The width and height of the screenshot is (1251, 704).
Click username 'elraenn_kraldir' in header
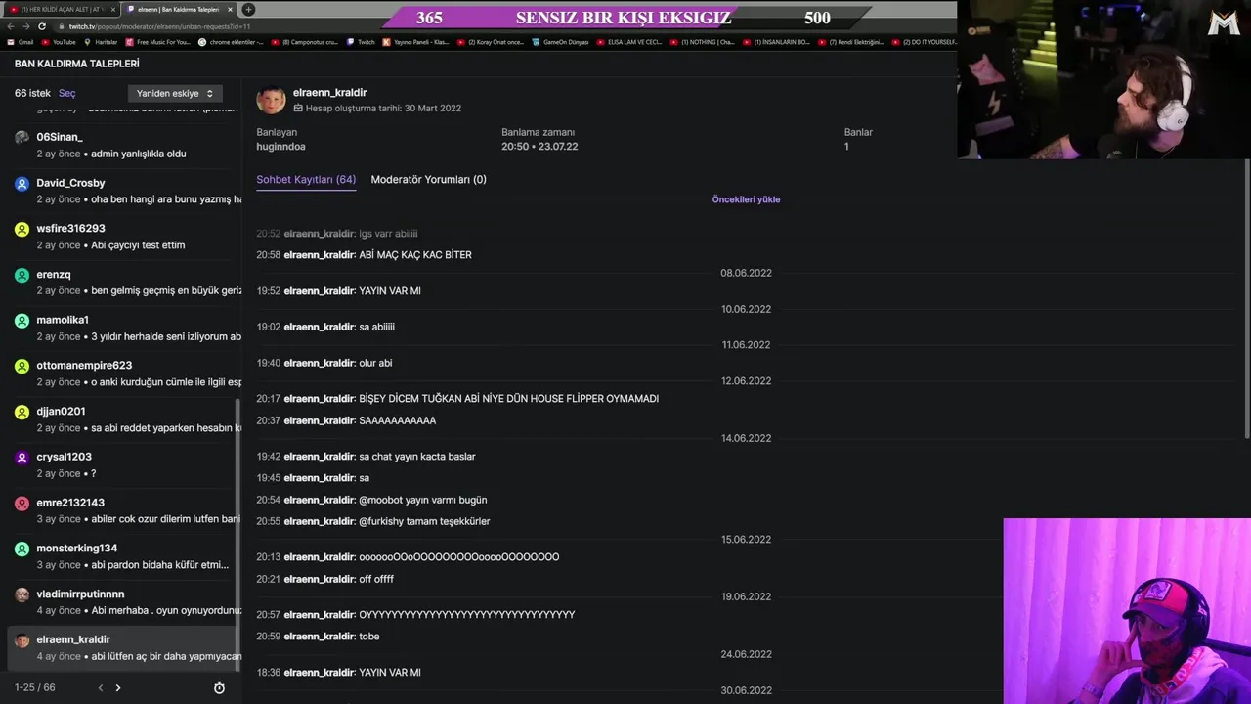click(x=329, y=93)
